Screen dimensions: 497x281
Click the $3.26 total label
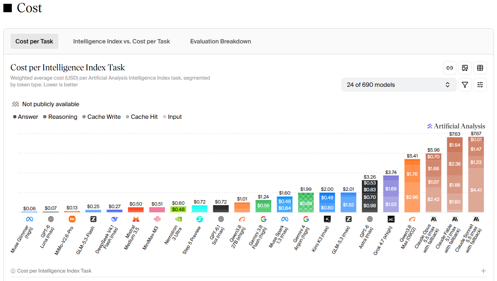[369, 177]
